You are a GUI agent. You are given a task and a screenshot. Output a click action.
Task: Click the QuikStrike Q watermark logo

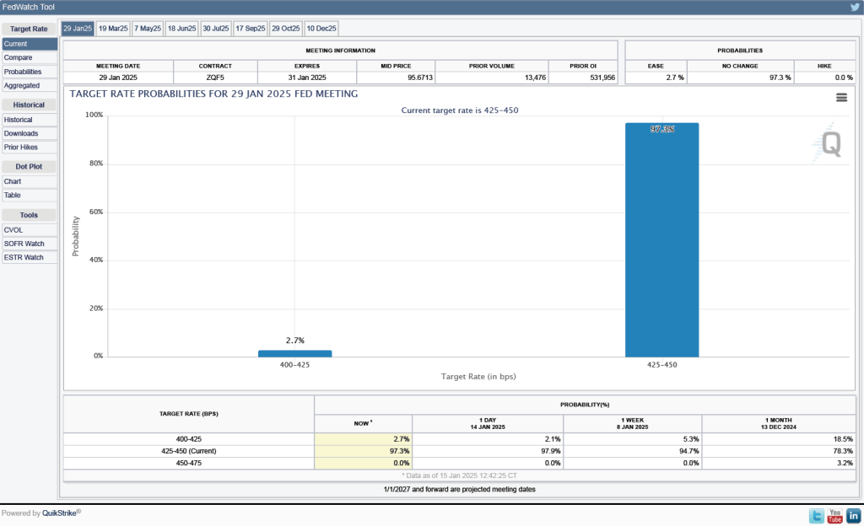(x=830, y=145)
